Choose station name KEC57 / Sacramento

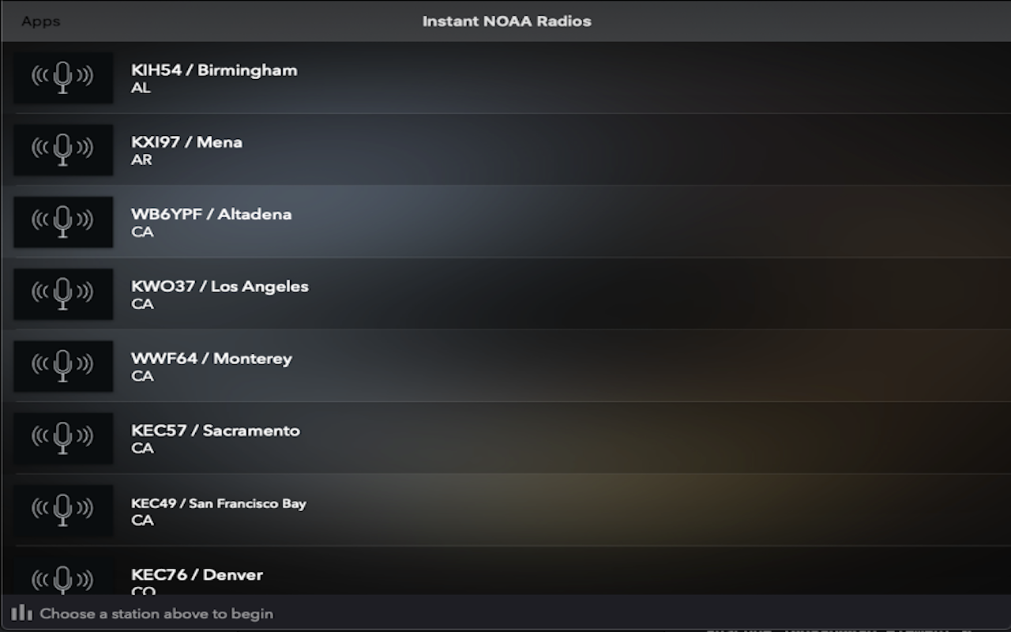point(216,431)
